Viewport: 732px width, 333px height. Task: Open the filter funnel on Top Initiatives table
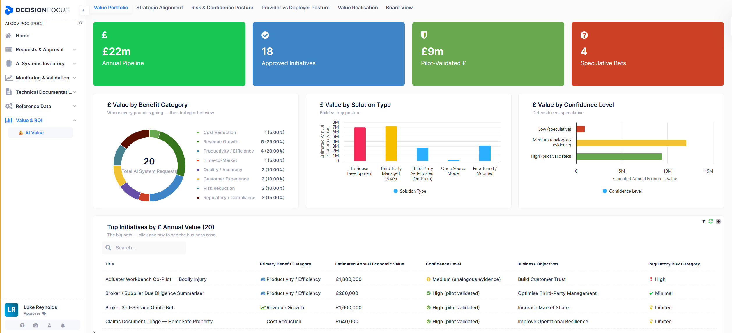pyautogui.click(x=704, y=222)
